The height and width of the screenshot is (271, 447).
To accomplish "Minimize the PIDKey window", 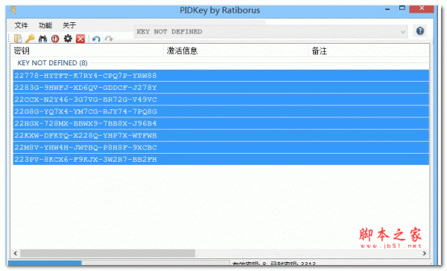I will pos(387,9).
